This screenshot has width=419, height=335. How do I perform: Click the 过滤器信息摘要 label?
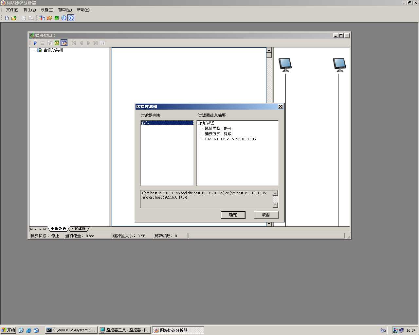tap(212, 115)
